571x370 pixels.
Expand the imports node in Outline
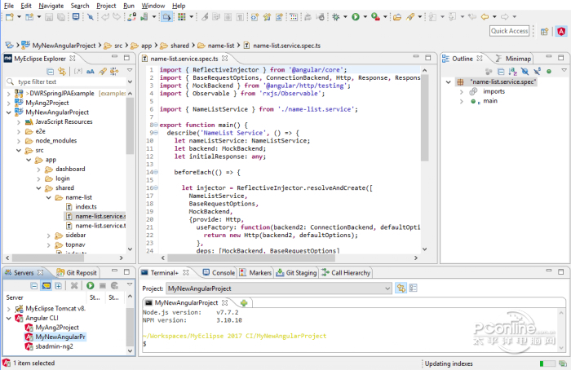point(460,91)
